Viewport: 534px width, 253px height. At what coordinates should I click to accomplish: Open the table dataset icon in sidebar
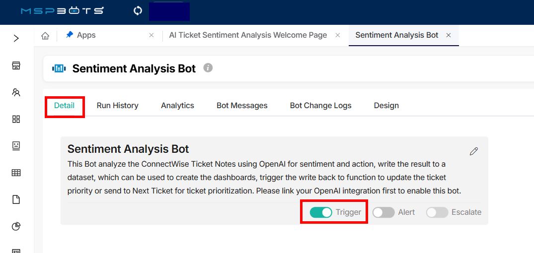(x=16, y=173)
